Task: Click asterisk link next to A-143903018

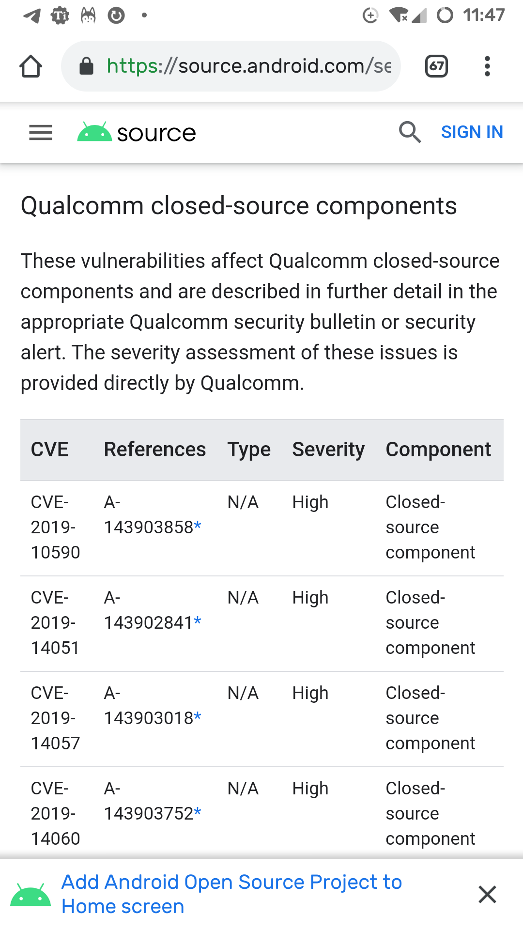Action: [x=198, y=717]
